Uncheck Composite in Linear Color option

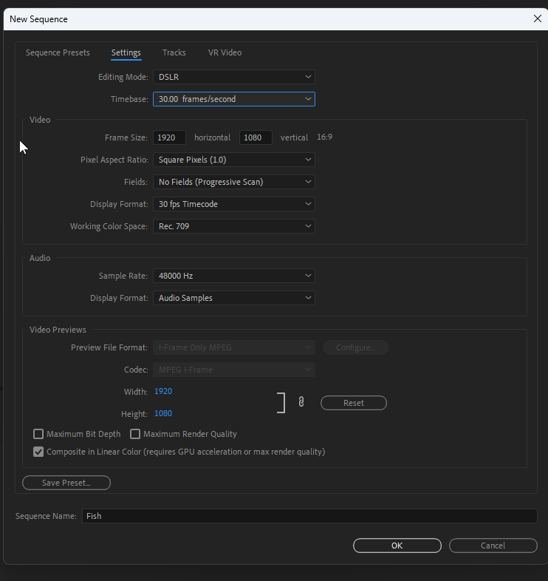coord(39,452)
